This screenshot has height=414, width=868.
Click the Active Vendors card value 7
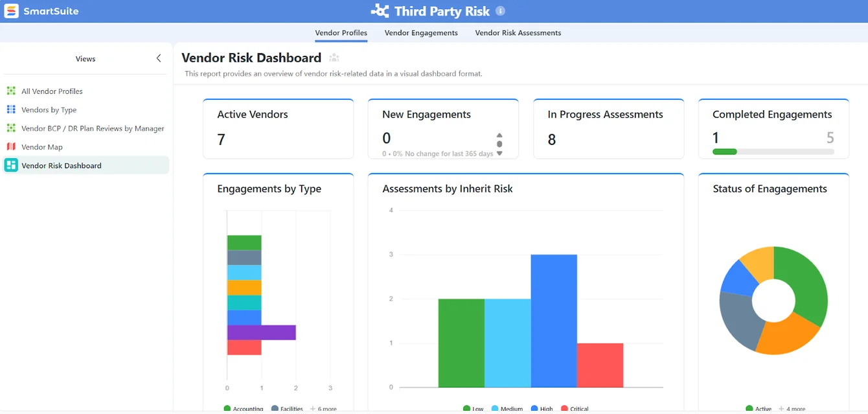(221, 139)
